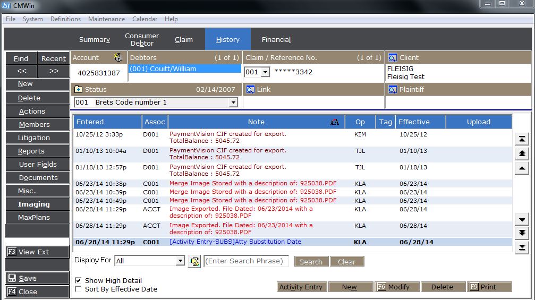Click the filter icon beside Display For

[194, 261]
